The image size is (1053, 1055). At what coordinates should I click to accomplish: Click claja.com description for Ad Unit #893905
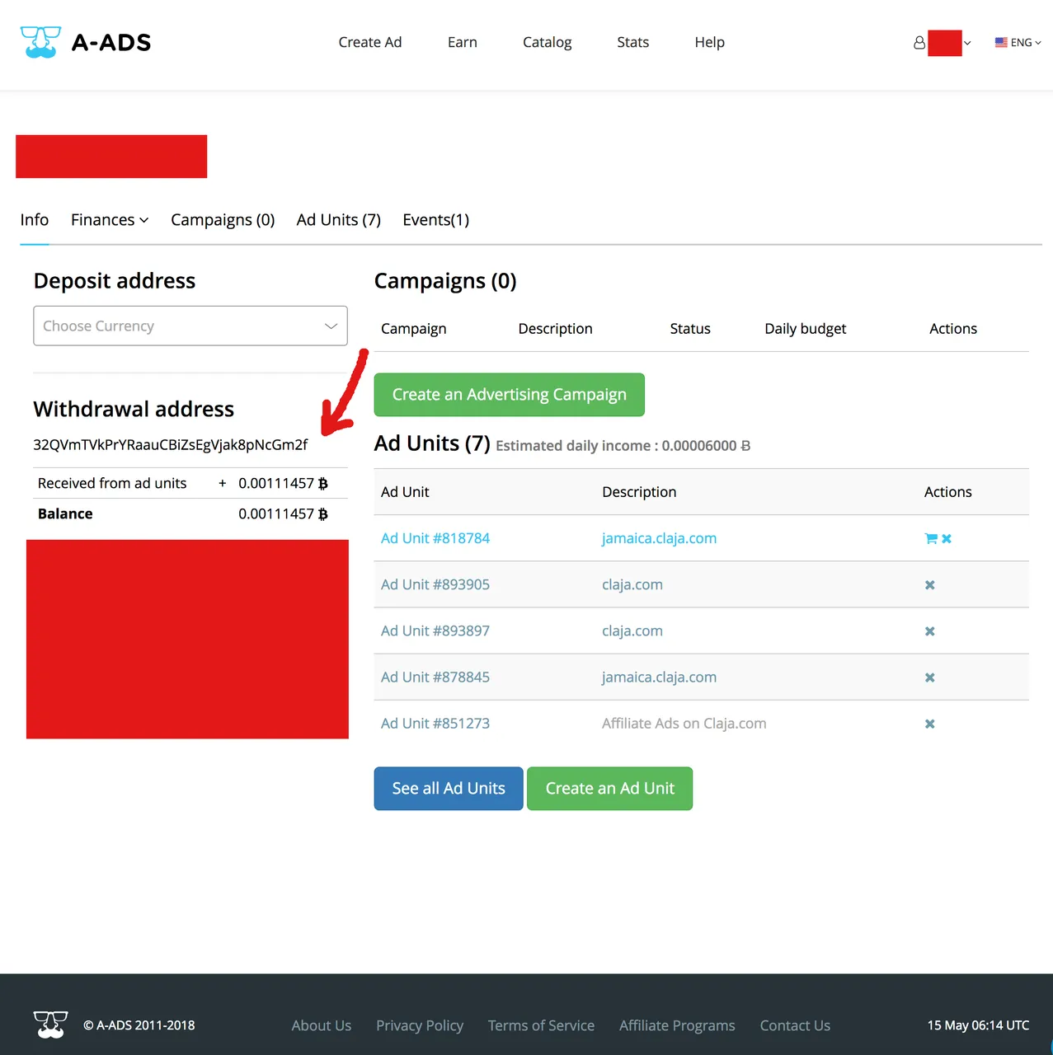tap(632, 584)
